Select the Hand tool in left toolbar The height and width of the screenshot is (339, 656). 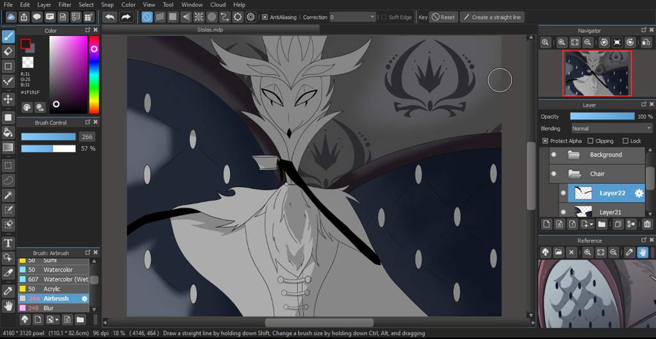coord(8,306)
